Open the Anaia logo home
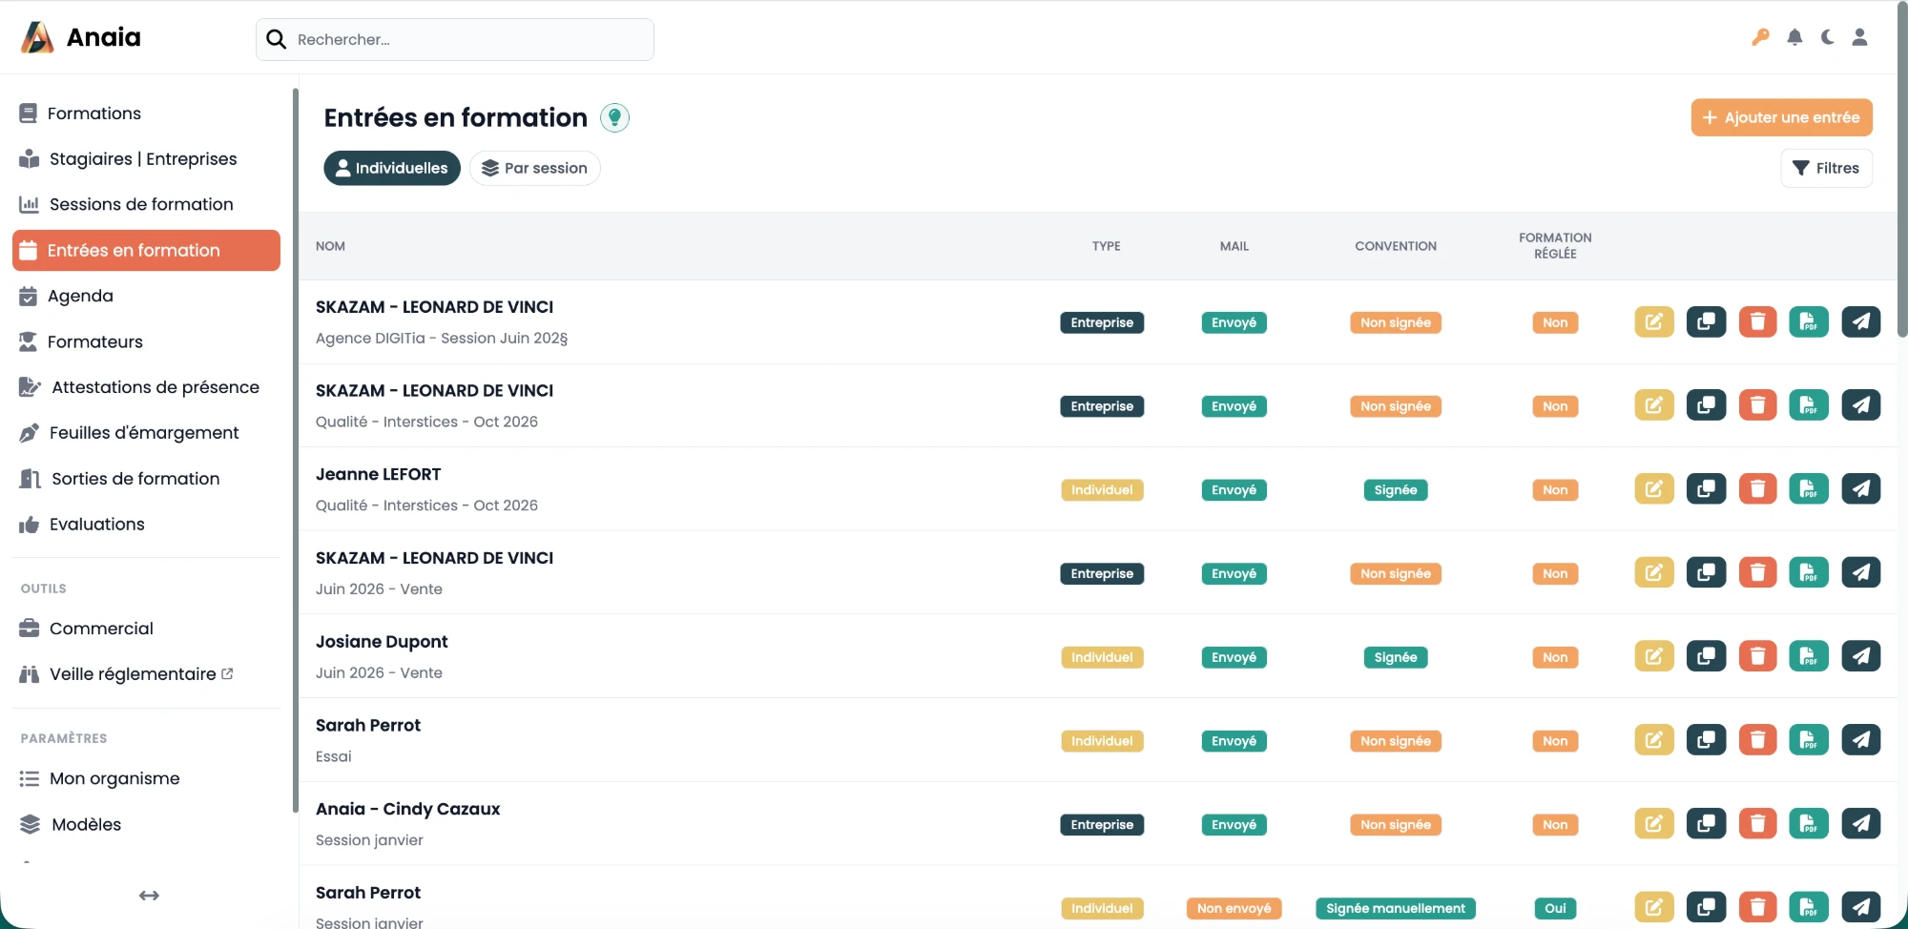This screenshot has height=929, width=1908. (x=81, y=37)
